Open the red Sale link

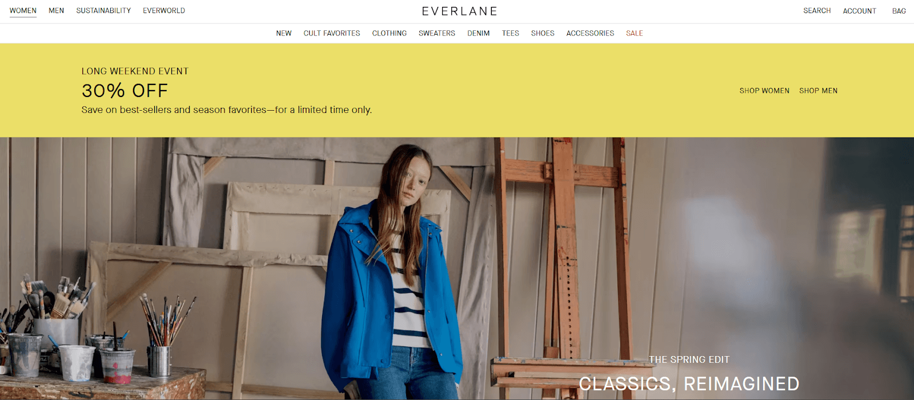635,33
